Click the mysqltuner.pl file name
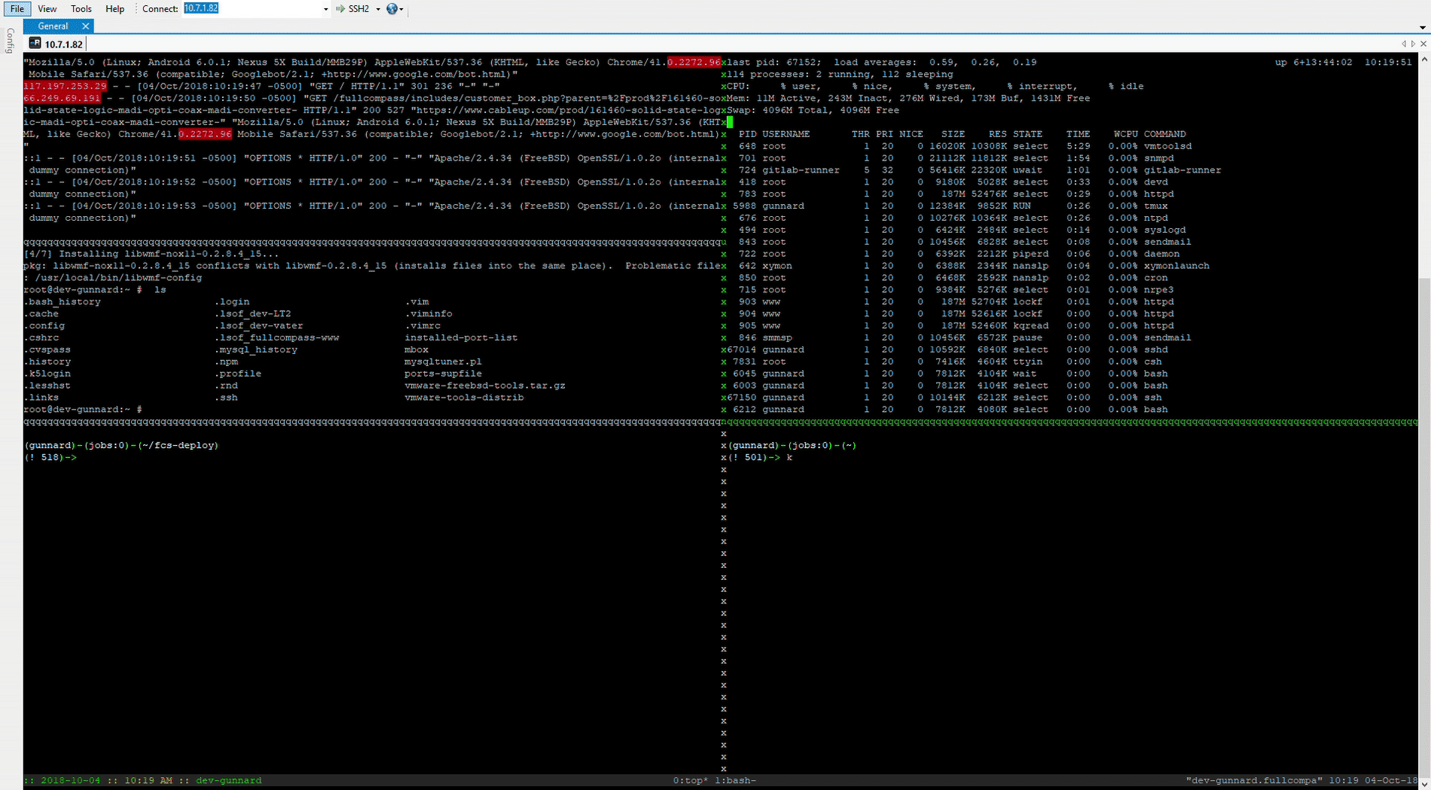1431x790 pixels. tap(443, 361)
